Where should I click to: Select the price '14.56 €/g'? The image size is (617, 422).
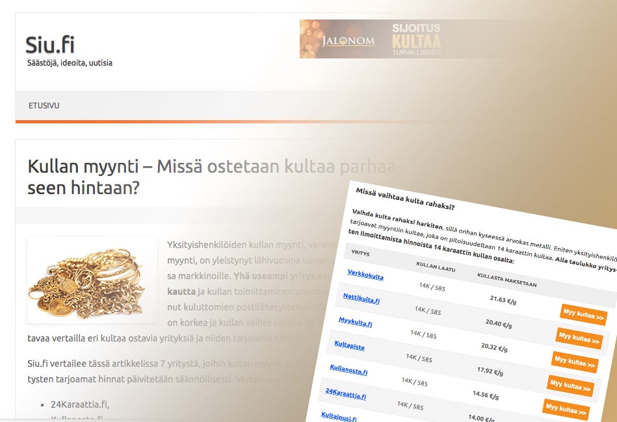pos(486,395)
